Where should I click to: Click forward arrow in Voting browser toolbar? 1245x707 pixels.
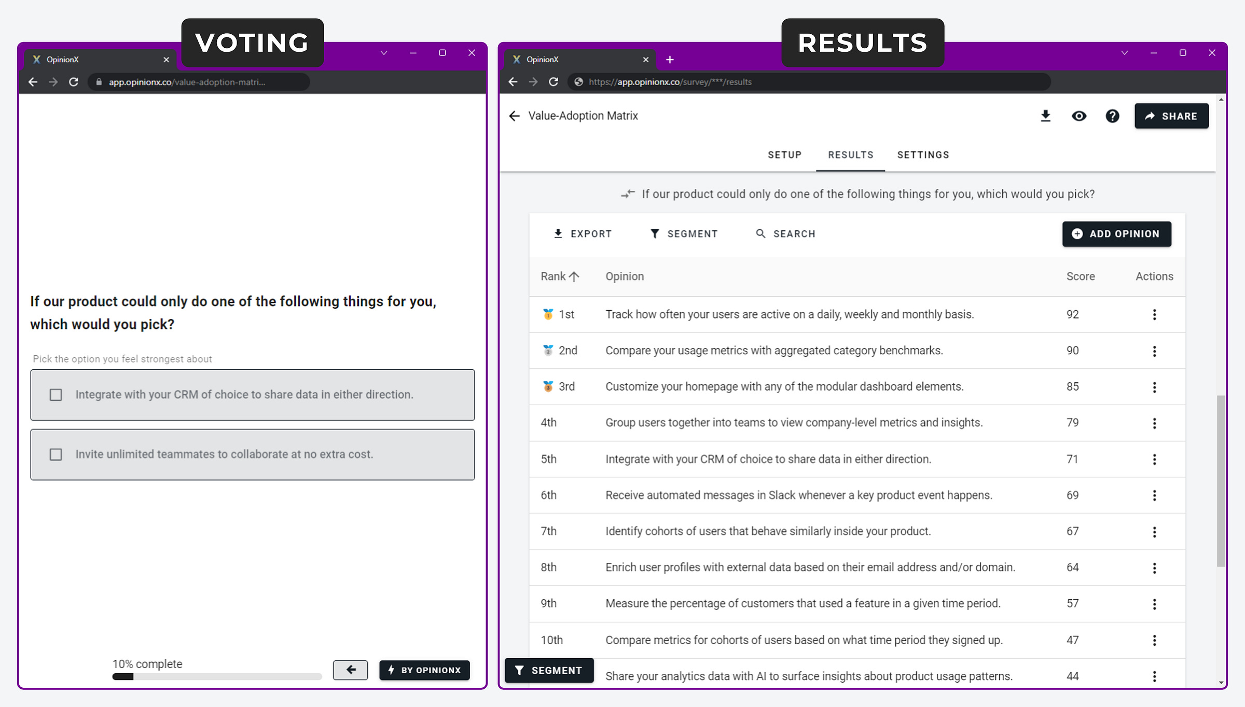pos(53,82)
